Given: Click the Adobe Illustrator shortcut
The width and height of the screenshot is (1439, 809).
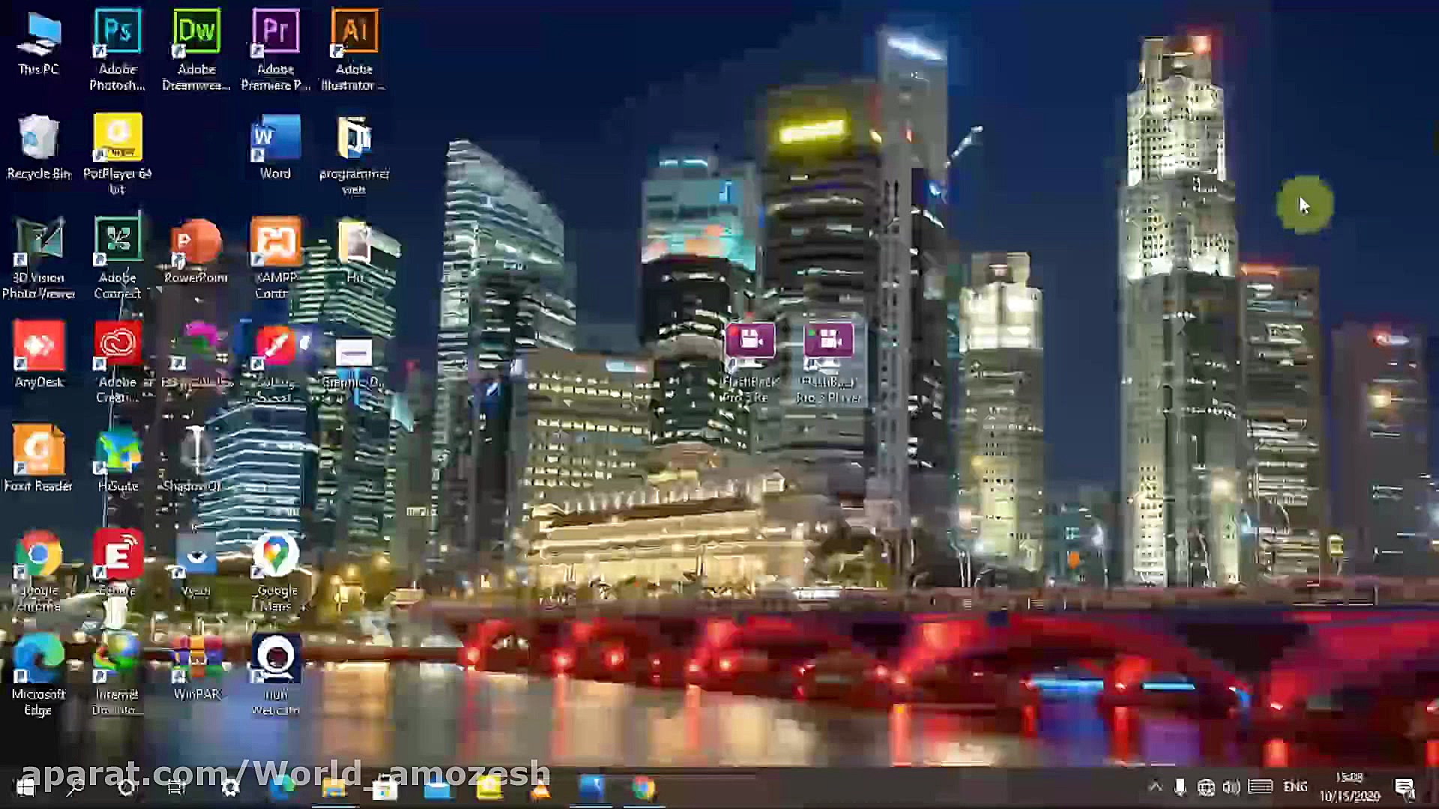Looking at the screenshot, I should (354, 34).
